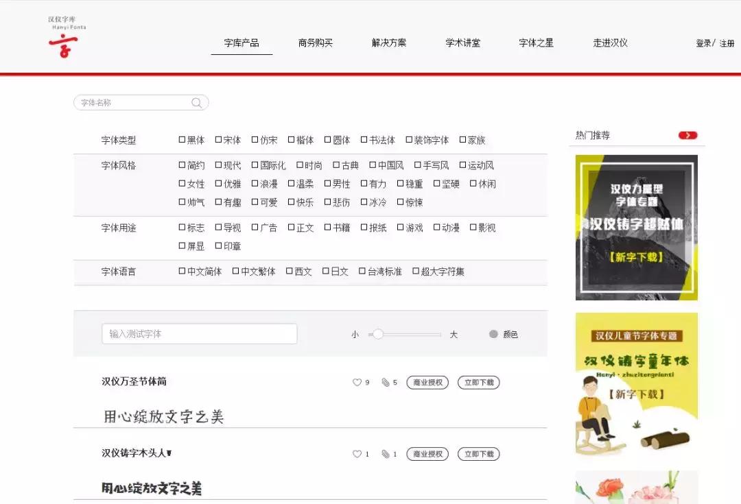Click the Hanyi Fonts logo
The height and width of the screenshot is (504, 741).
click(x=64, y=38)
